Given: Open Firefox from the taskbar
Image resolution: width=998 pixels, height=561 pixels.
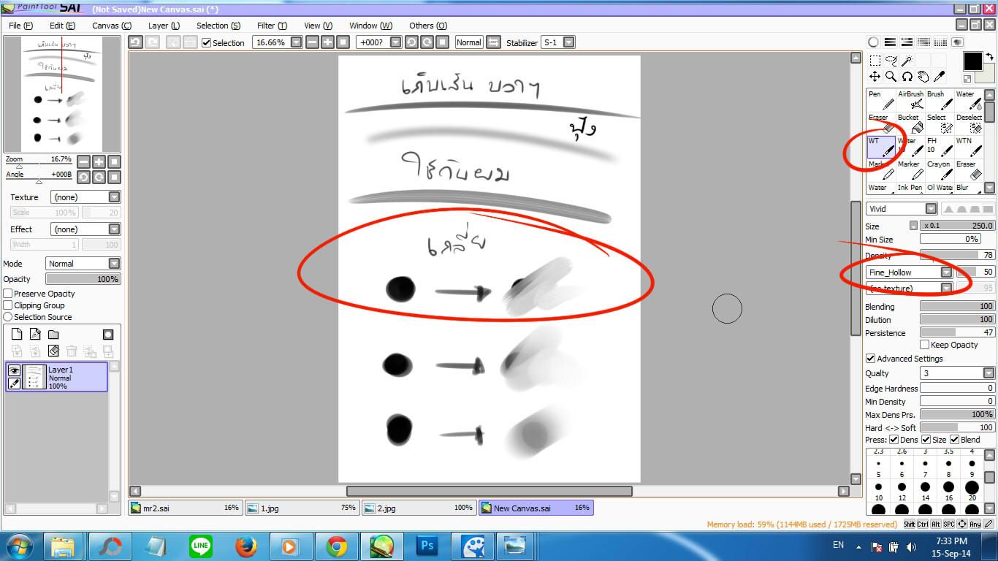Looking at the screenshot, I should [x=246, y=546].
